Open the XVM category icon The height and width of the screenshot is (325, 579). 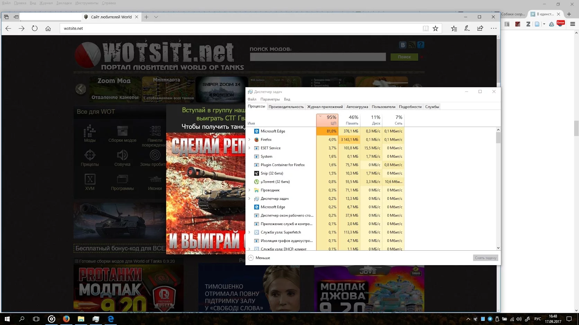90,182
